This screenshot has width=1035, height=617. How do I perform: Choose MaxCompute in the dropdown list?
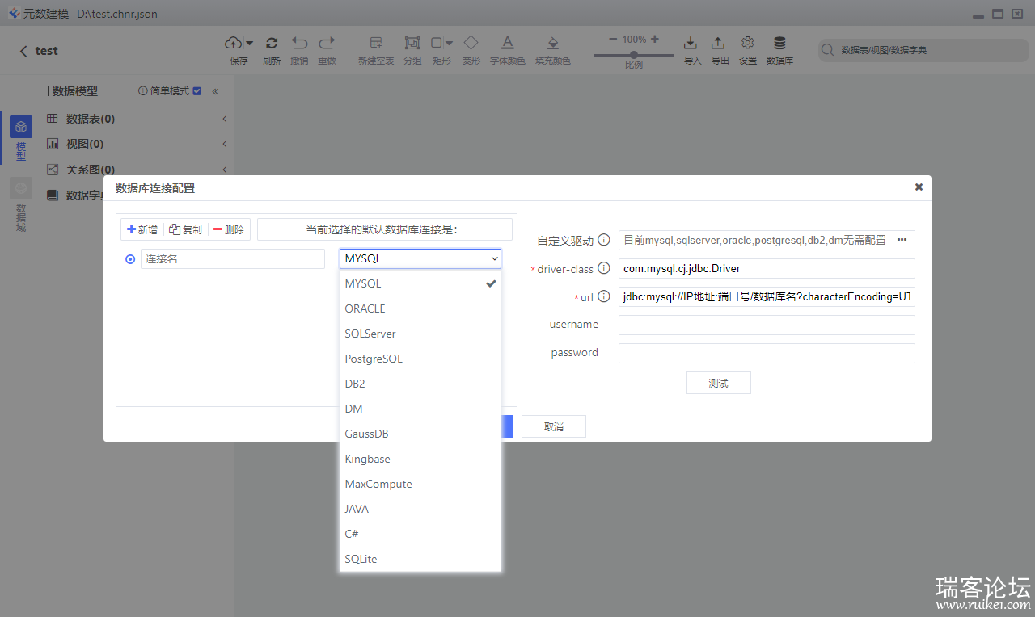pyautogui.click(x=420, y=484)
